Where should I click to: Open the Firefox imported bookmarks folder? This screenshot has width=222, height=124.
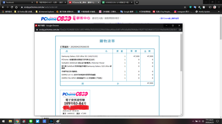[x=24, y=12]
